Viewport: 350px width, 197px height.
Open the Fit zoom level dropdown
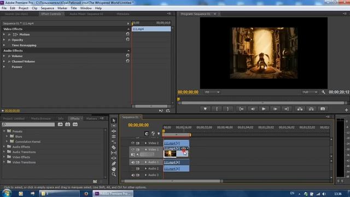click(212, 92)
